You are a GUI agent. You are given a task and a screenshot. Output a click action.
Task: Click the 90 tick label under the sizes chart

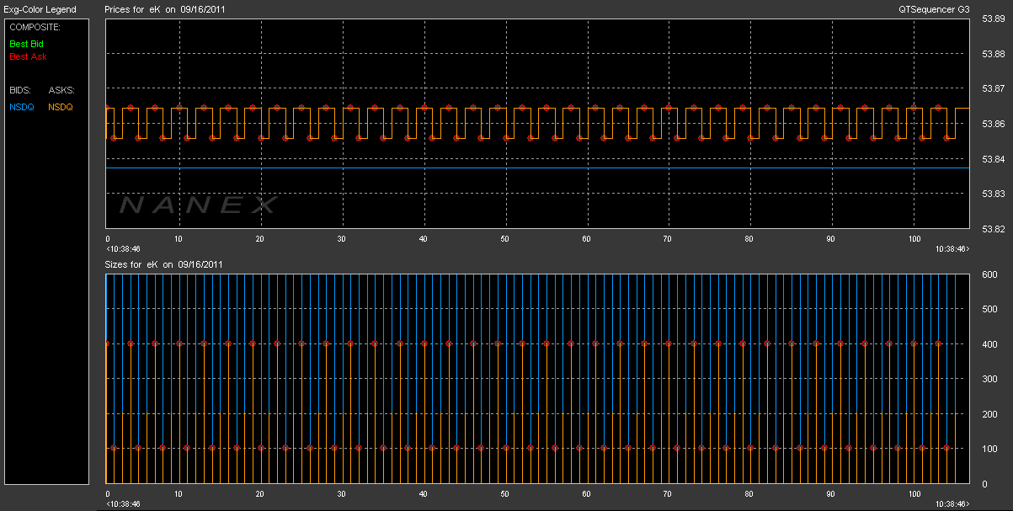830,493
